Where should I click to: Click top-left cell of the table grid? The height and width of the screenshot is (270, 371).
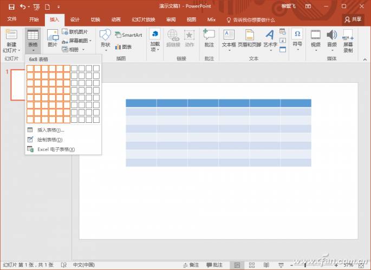pos(30,68)
